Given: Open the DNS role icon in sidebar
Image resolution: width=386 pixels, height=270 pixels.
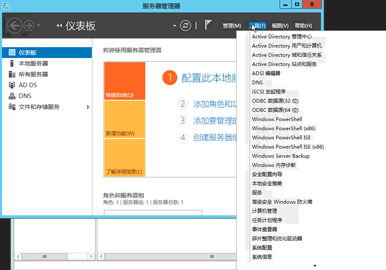Looking at the screenshot, I should pyautogui.click(x=12, y=96).
